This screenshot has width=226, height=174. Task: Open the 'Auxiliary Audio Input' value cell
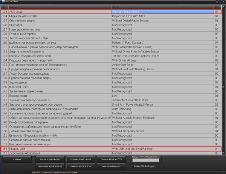tap(162, 12)
